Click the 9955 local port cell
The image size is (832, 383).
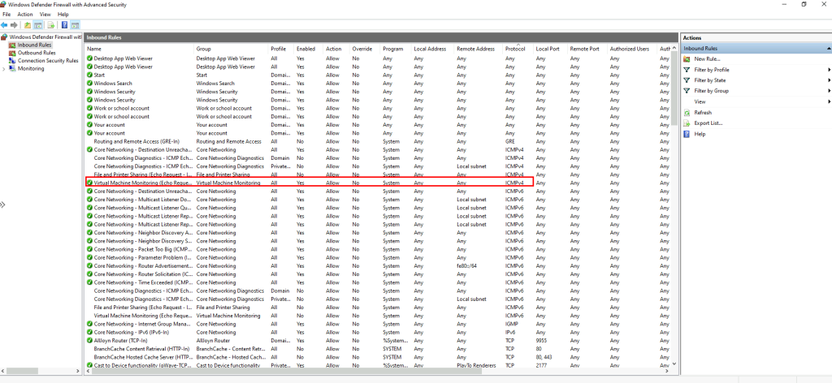point(541,341)
